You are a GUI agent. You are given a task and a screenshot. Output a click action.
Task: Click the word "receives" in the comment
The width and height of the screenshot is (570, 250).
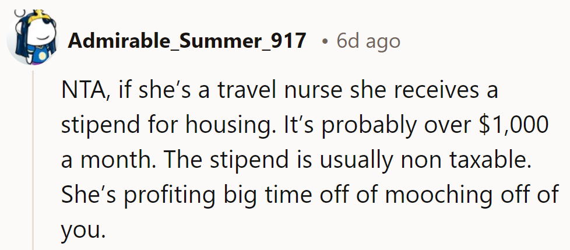pyautogui.click(x=436, y=93)
